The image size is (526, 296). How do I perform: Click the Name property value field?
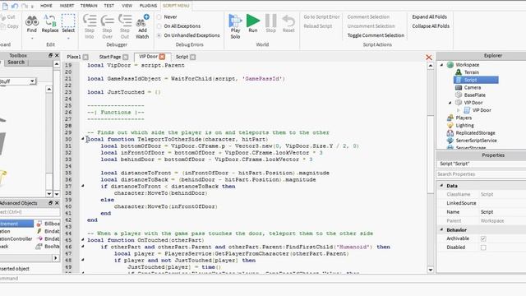[x=502, y=212]
